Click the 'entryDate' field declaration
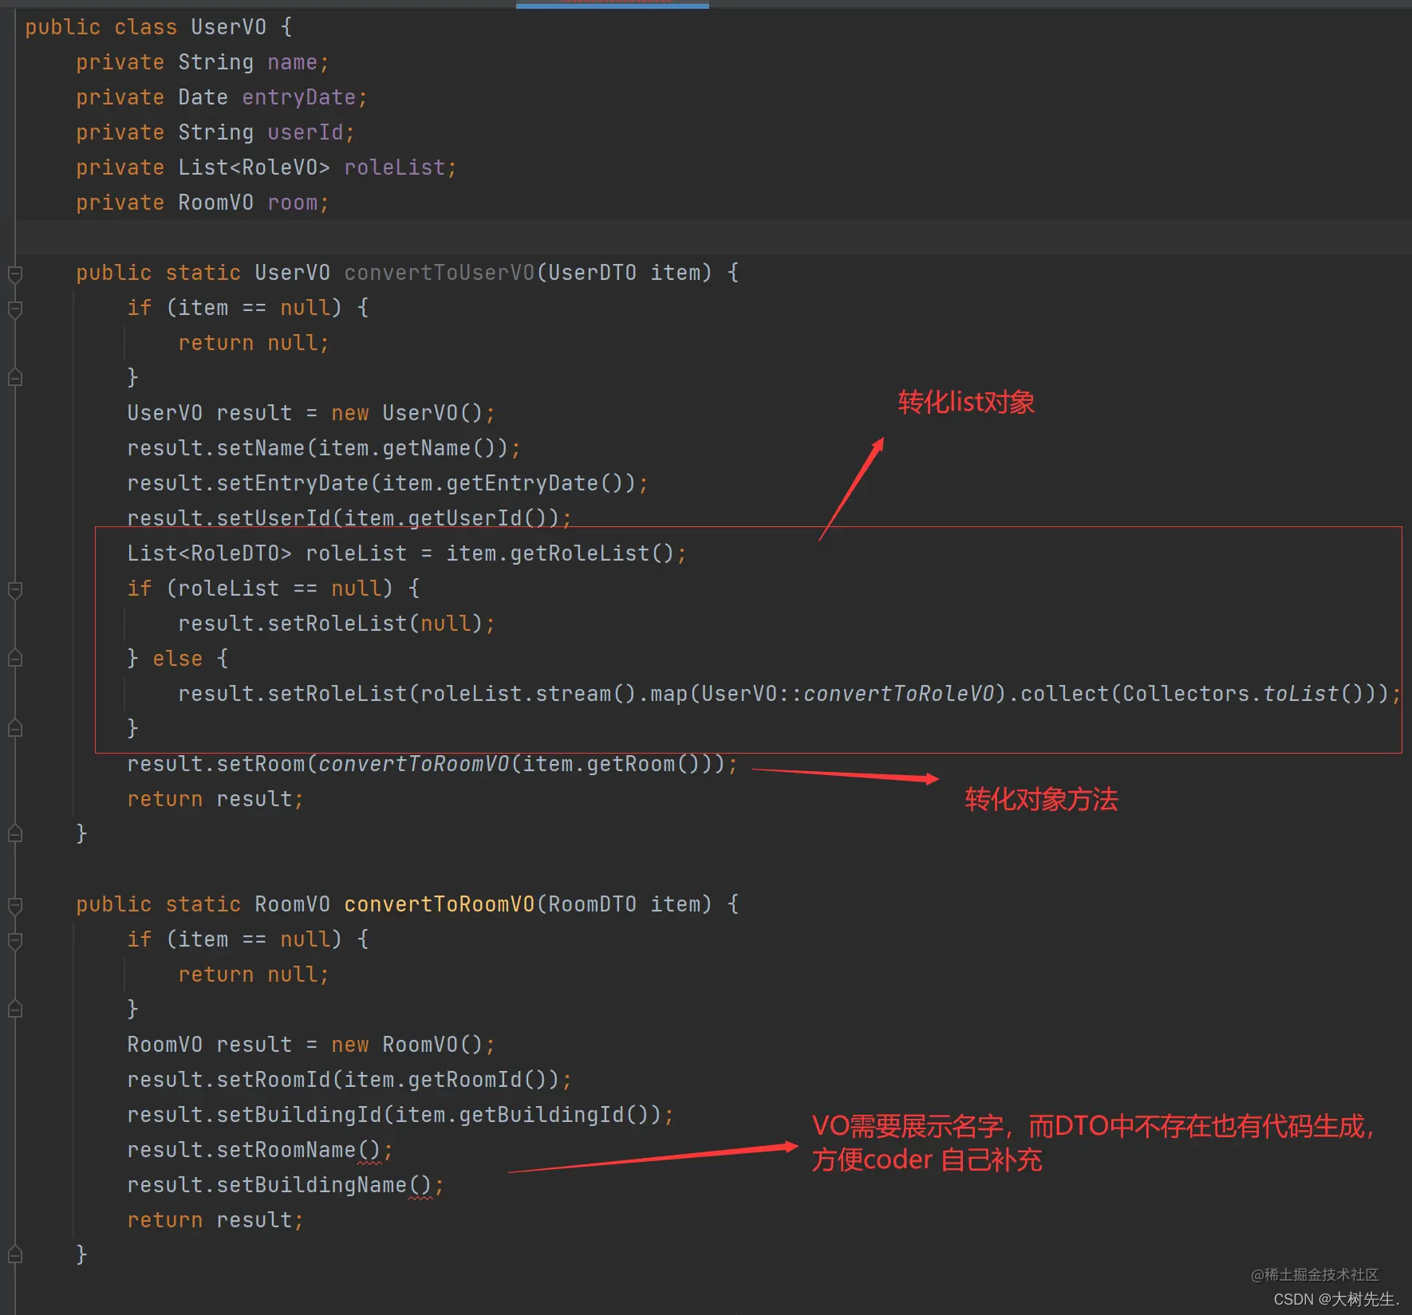The height and width of the screenshot is (1315, 1412). (298, 97)
